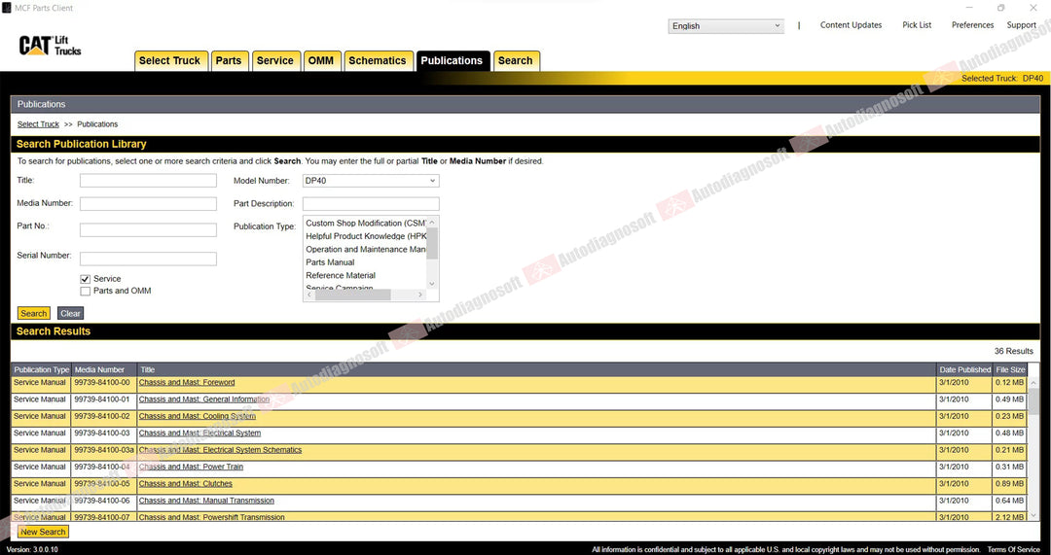This screenshot has width=1051, height=555.
Task: Open Chassis and Mast: Power Train
Action: [191, 467]
